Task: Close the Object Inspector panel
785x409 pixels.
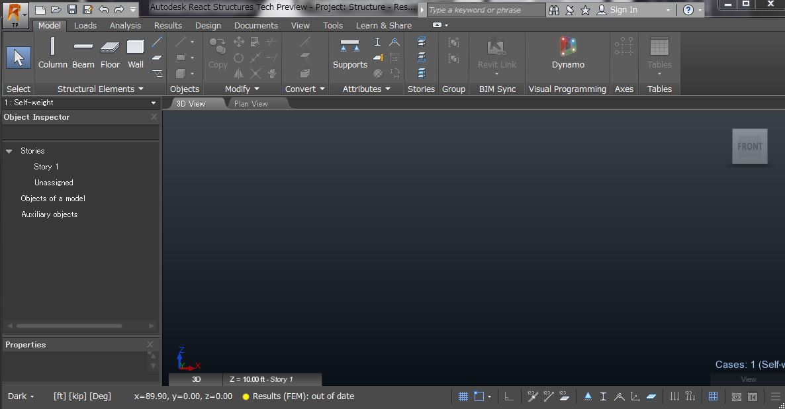Action: pos(154,116)
